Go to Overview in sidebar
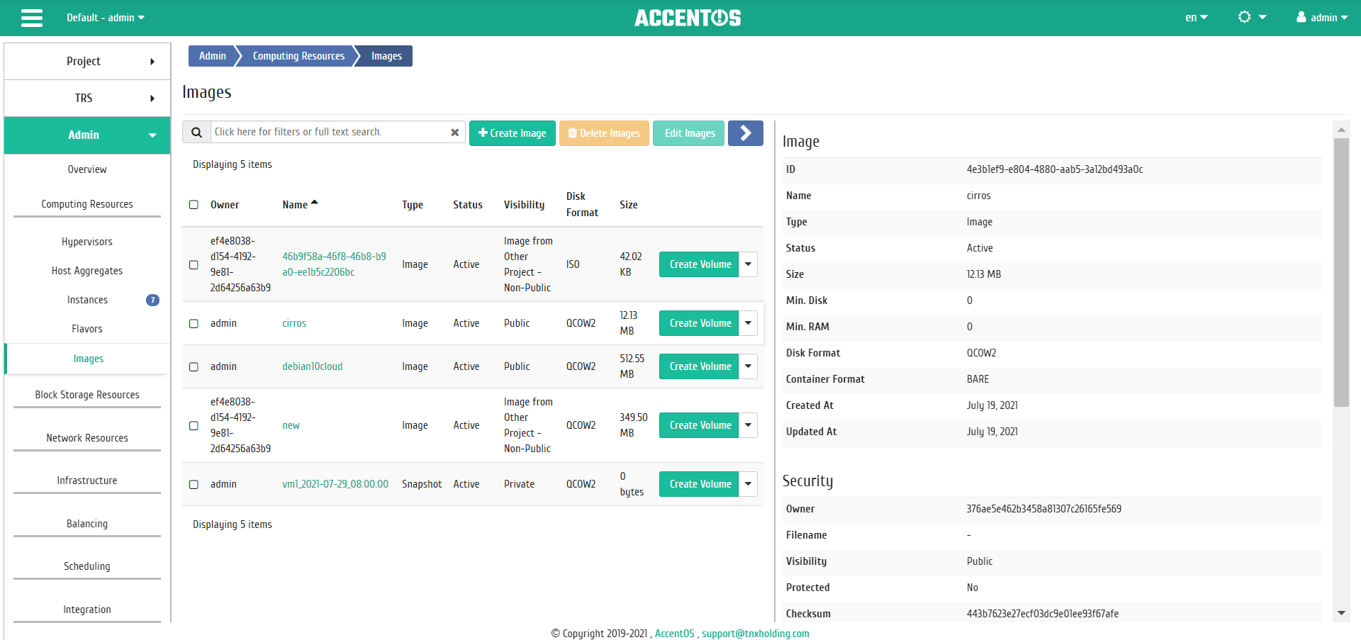This screenshot has width=1361, height=640. click(87, 169)
